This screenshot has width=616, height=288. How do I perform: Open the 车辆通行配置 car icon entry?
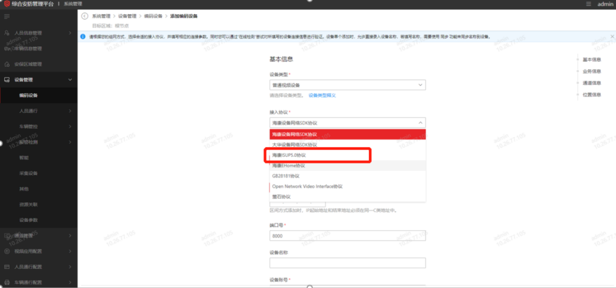pyautogui.click(x=7, y=282)
